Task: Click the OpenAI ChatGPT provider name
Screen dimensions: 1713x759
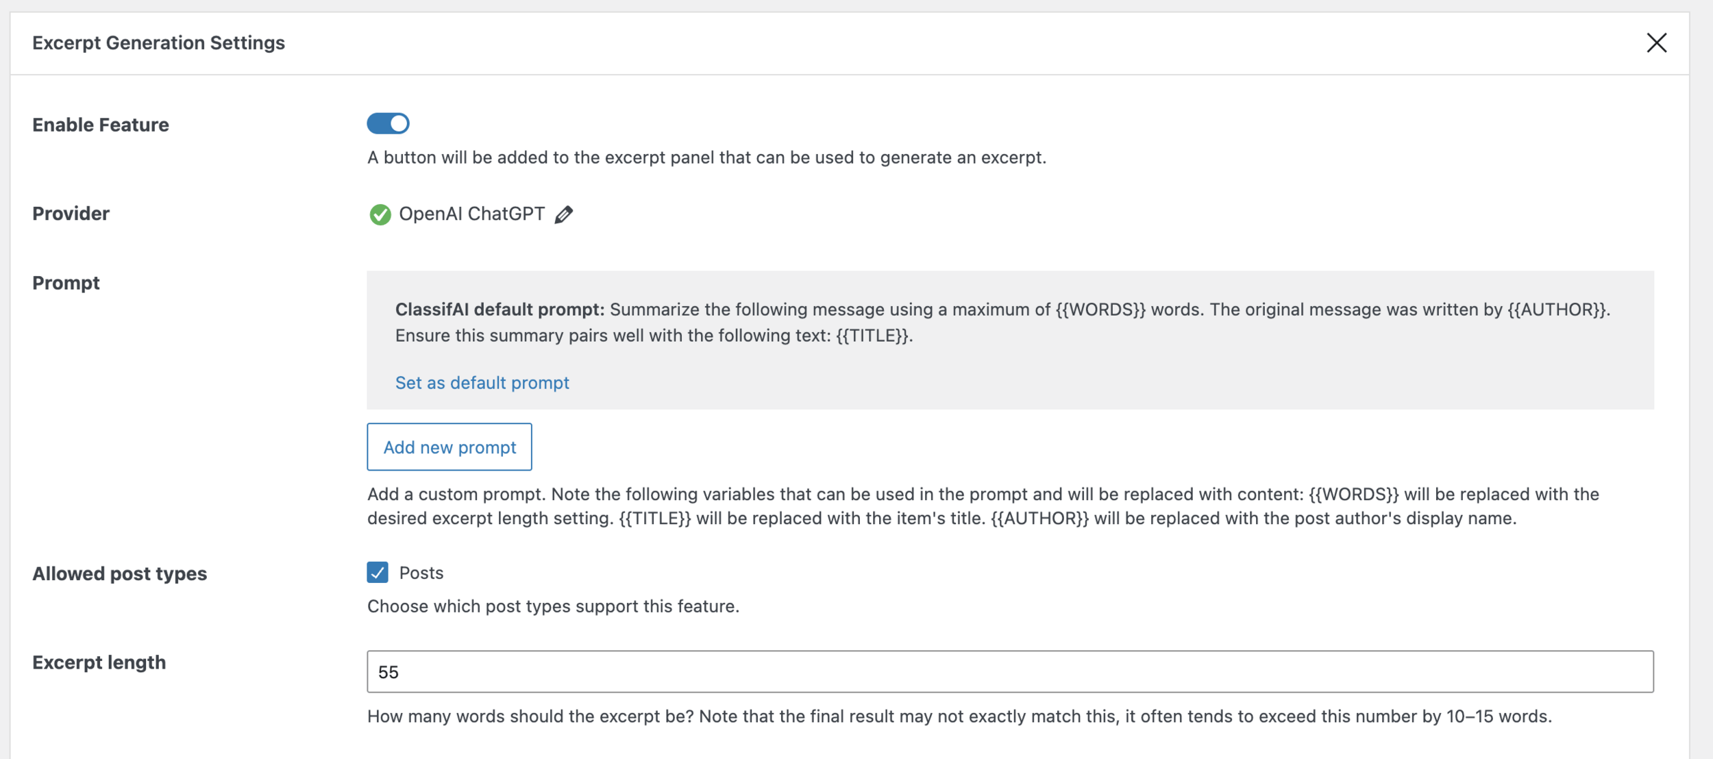Action: pyautogui.click(x=471, y=214)
